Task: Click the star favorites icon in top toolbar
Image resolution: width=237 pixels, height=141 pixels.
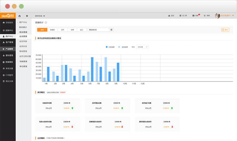Action: 27,16
